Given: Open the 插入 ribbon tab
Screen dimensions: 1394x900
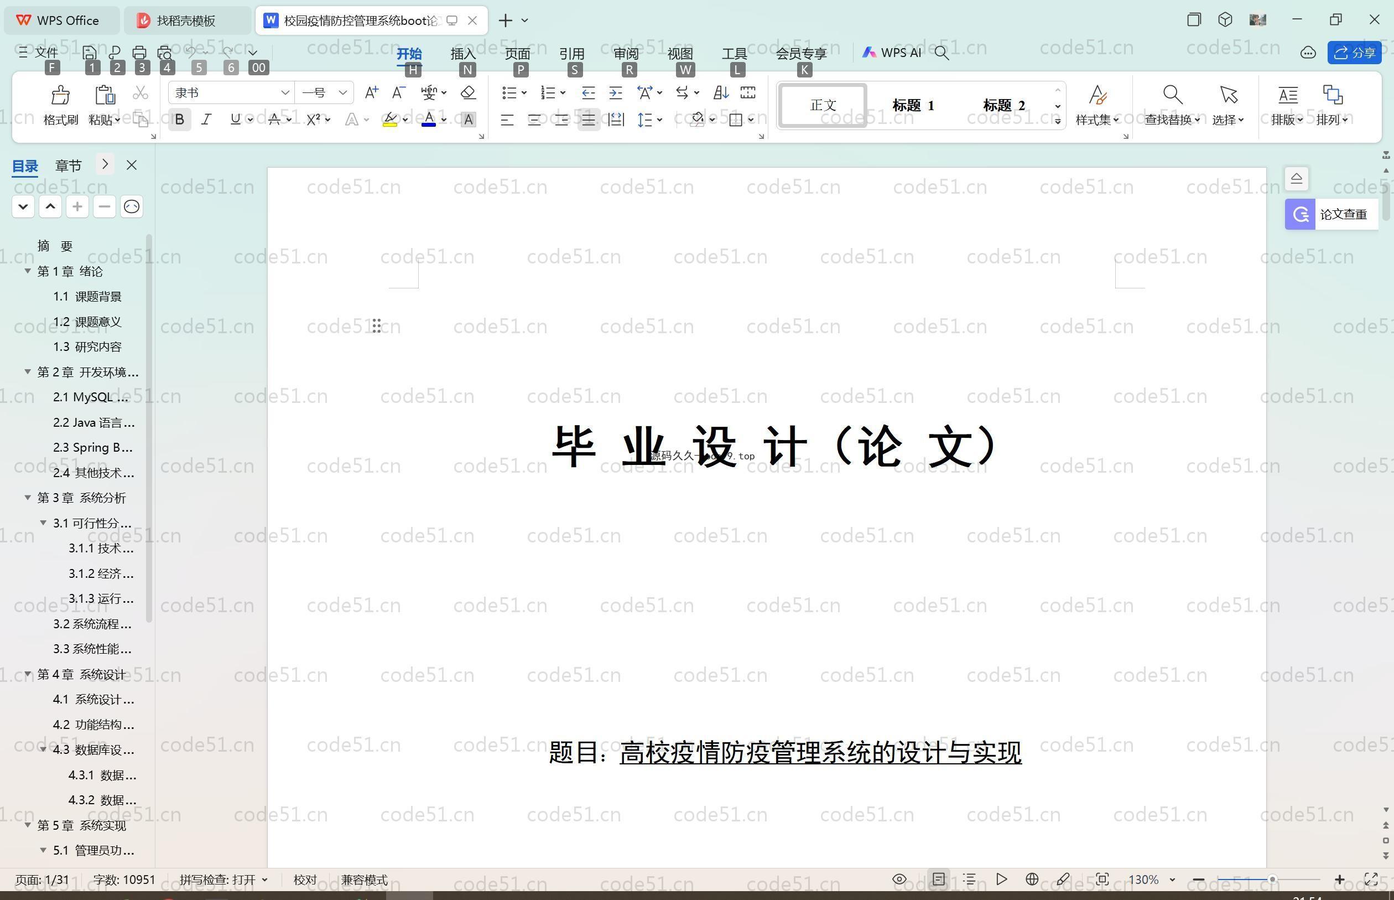Looking at the screenshot, I should coord(463,53).
